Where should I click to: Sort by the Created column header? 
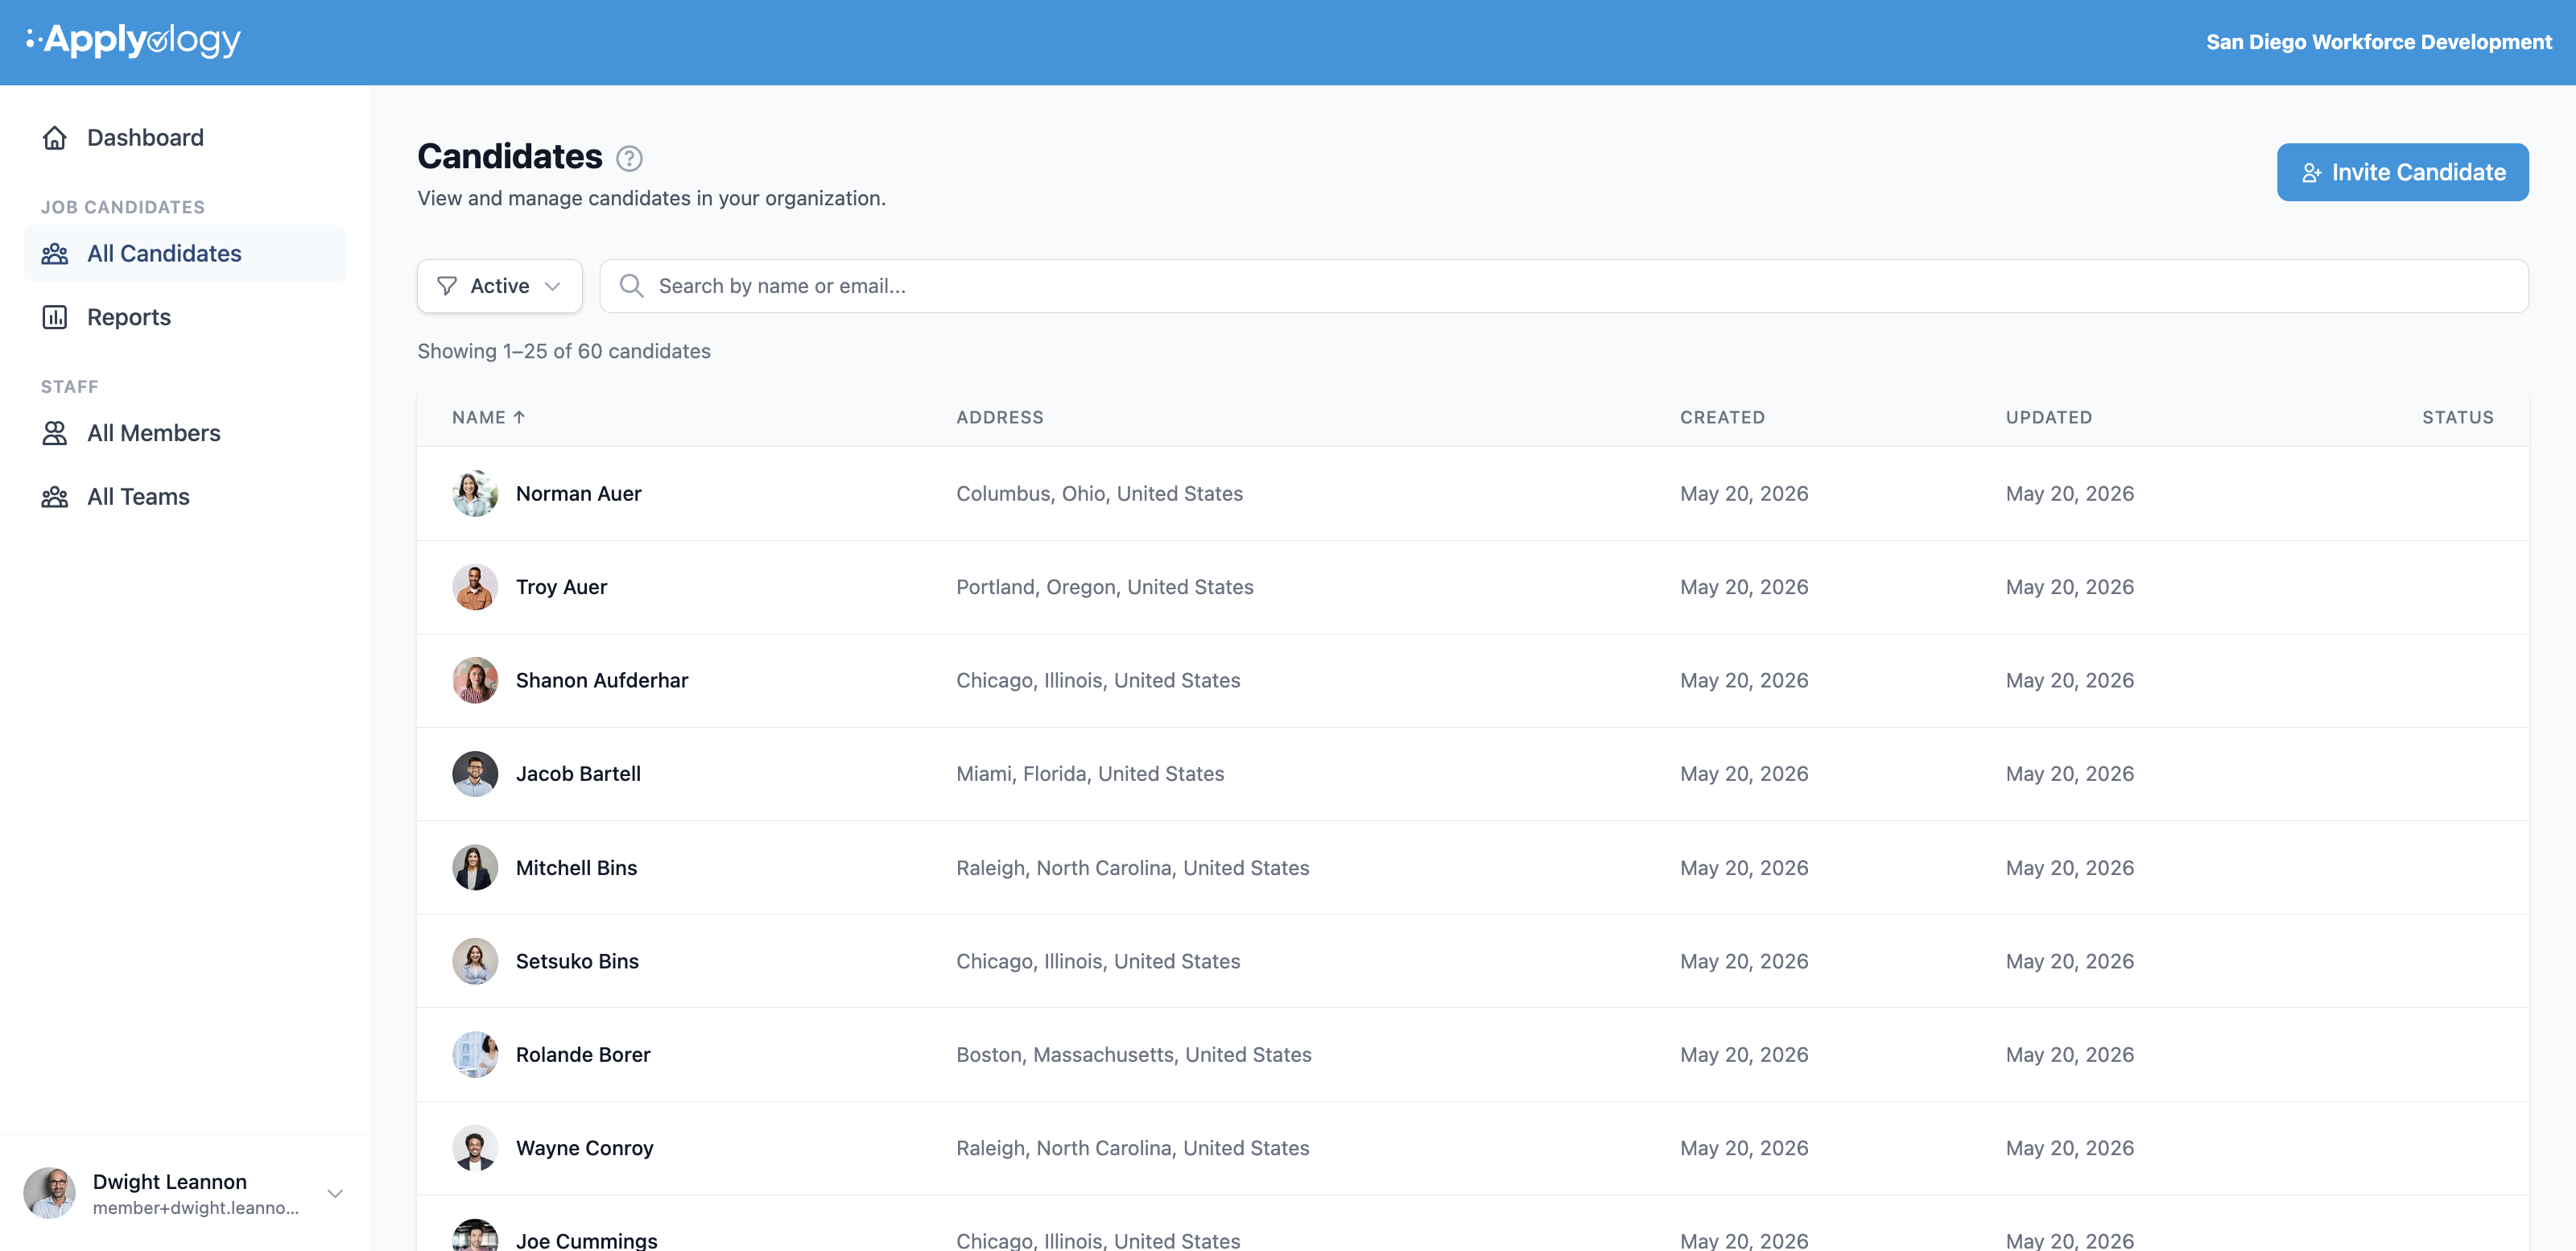[1722, 418]
